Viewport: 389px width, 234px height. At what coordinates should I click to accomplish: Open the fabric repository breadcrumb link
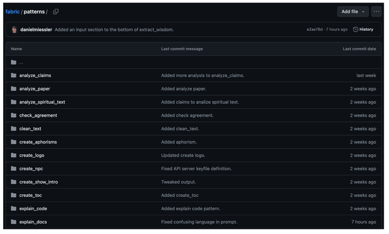point(12,12)
